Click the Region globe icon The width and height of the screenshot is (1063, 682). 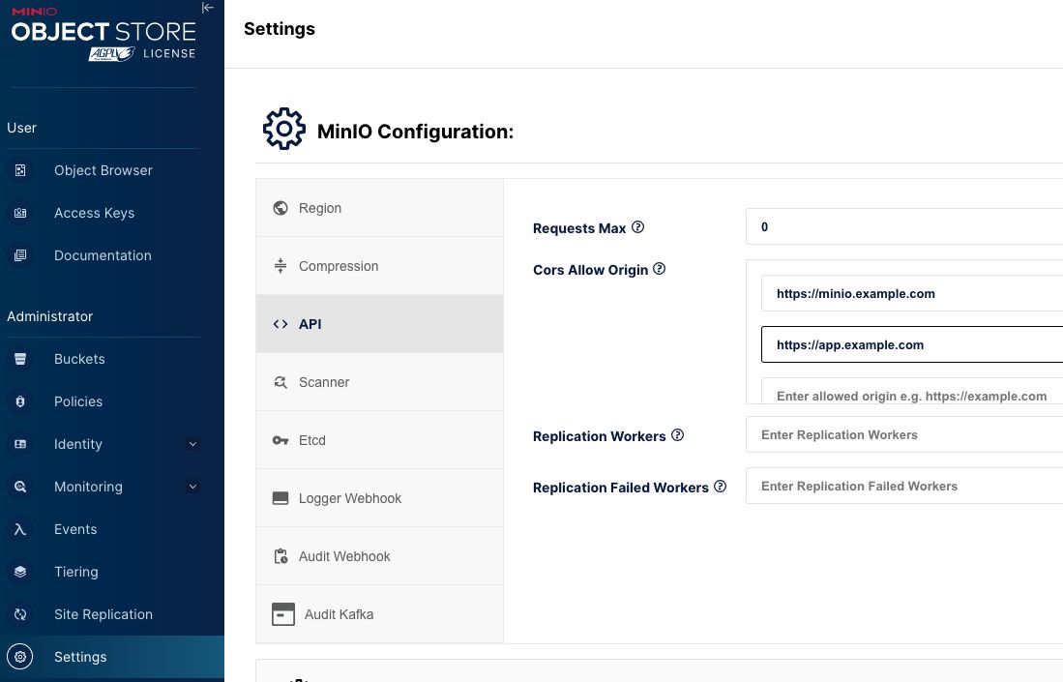click(x=280, y=208)
